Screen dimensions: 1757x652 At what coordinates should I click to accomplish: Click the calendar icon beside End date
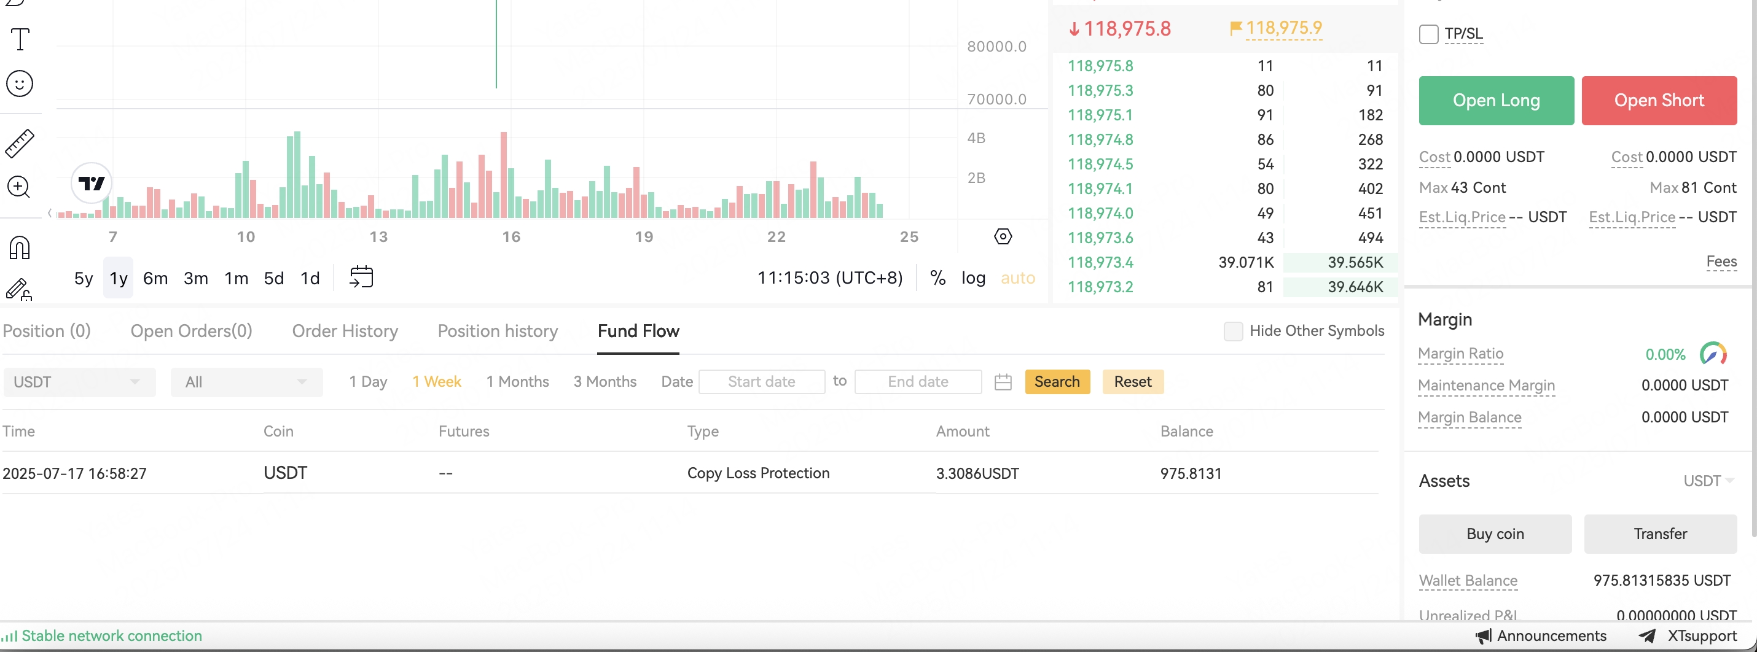(1003, 382)
